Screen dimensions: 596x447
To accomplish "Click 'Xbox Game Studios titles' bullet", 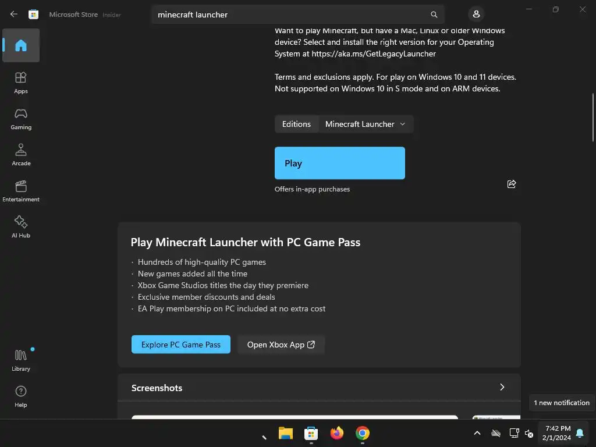I will click(x=223, y=285).
